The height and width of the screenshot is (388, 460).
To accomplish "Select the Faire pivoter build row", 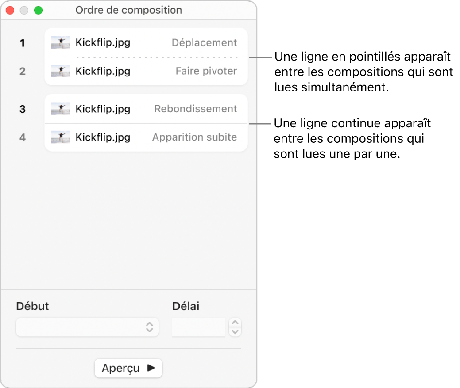I will tap(146, 71).
